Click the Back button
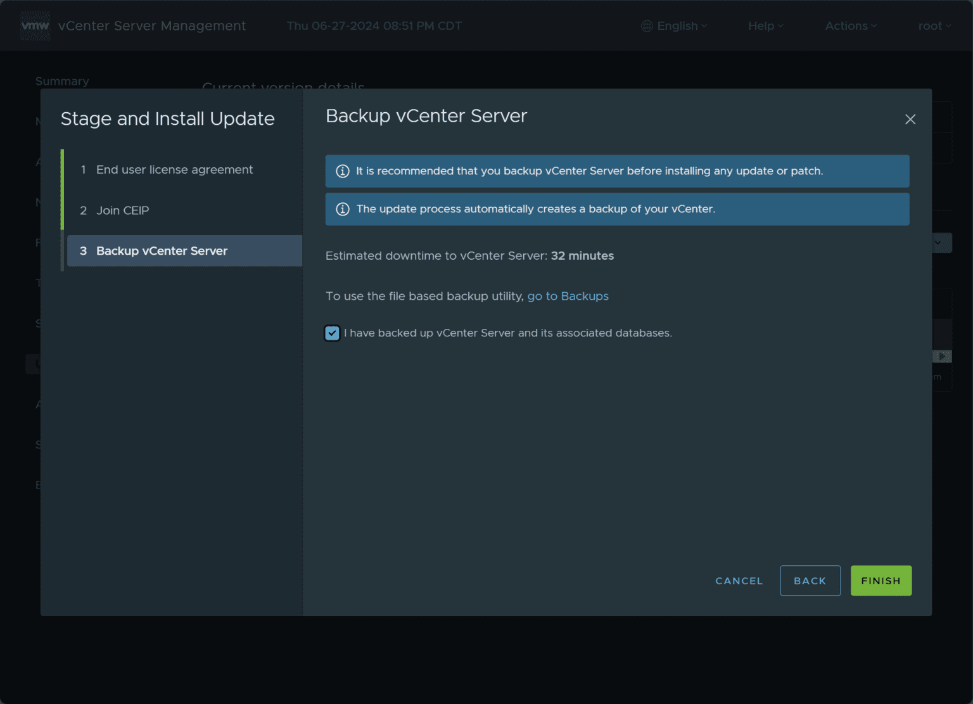The height and width of the screenshot is (704, 973). coord(810,580)
